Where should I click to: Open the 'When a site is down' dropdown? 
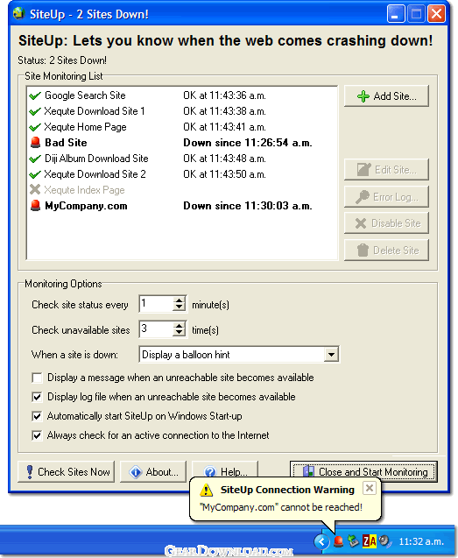point(331,355)
